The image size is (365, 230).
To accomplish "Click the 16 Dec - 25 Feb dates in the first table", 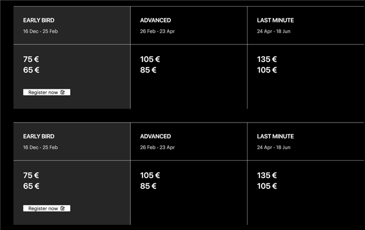I will [x=40, y=31].
